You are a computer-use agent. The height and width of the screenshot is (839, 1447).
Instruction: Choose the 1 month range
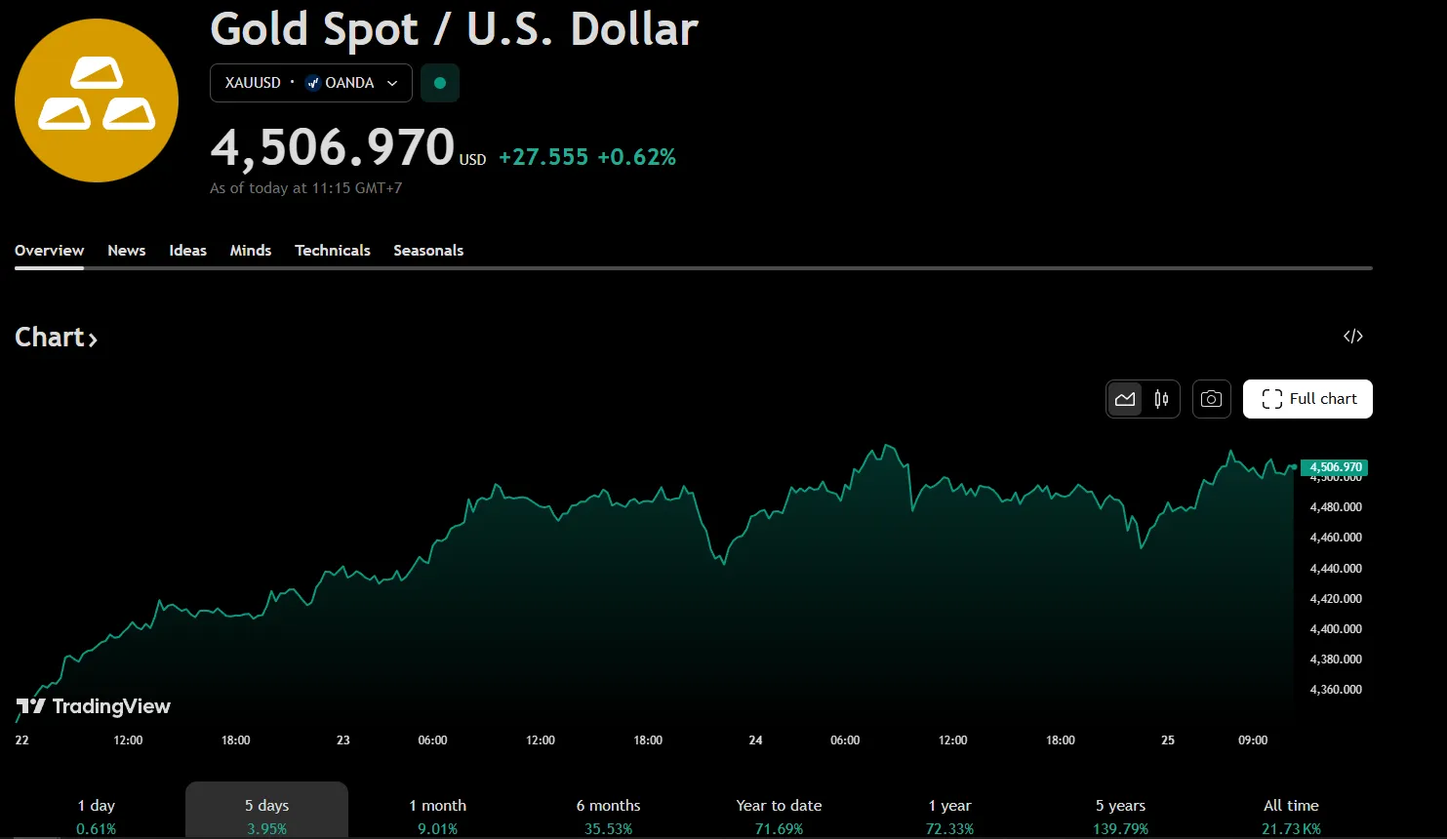click(437, 815)
